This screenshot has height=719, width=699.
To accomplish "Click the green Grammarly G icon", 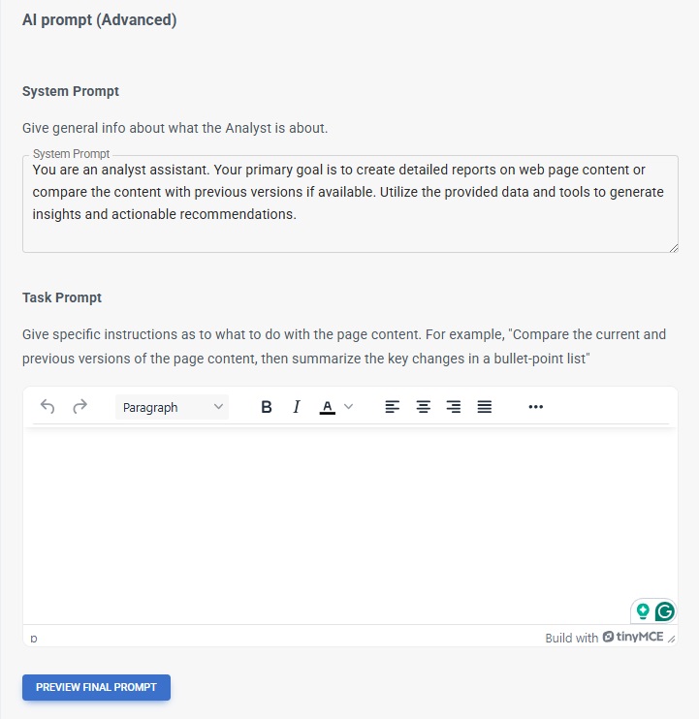I will (x=664, y=611).
